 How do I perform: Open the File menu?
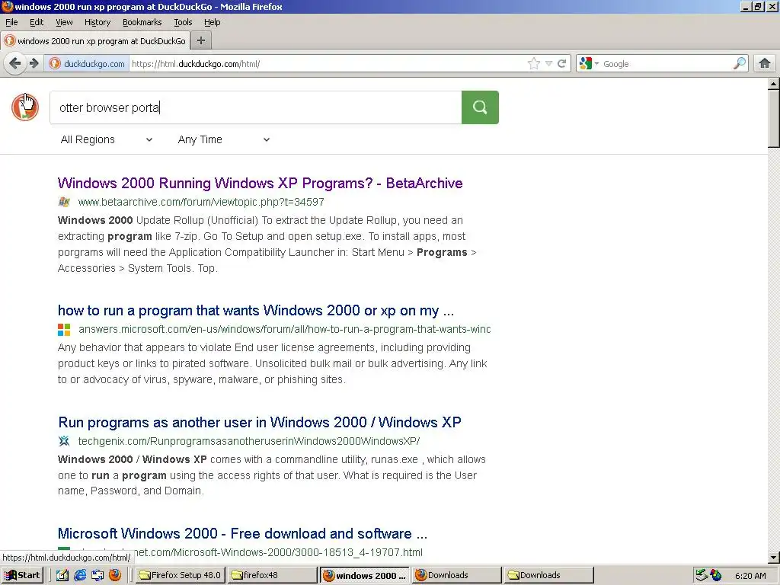11,22
